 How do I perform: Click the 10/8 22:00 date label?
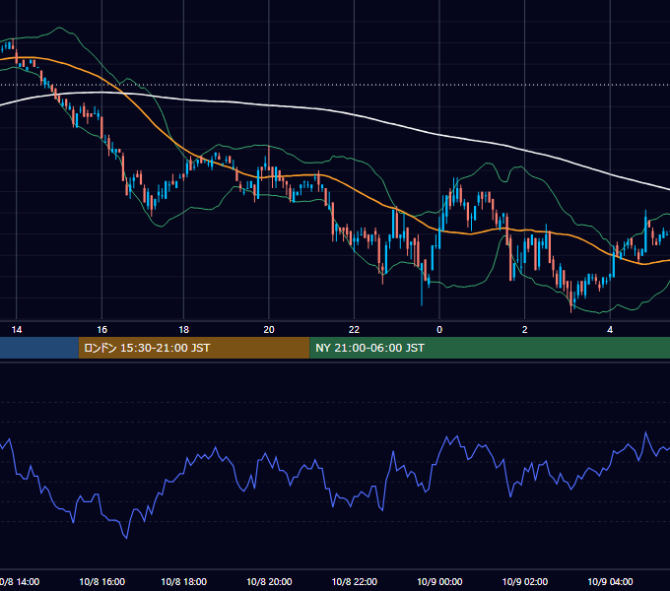(x=355, y=581)
